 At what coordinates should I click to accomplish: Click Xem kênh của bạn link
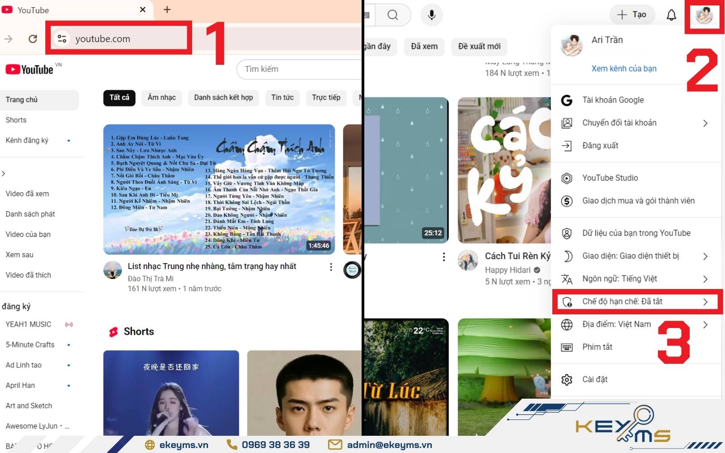624,68
